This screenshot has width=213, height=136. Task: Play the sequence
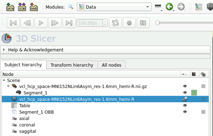pyautogui.click(x=41, y=23)
